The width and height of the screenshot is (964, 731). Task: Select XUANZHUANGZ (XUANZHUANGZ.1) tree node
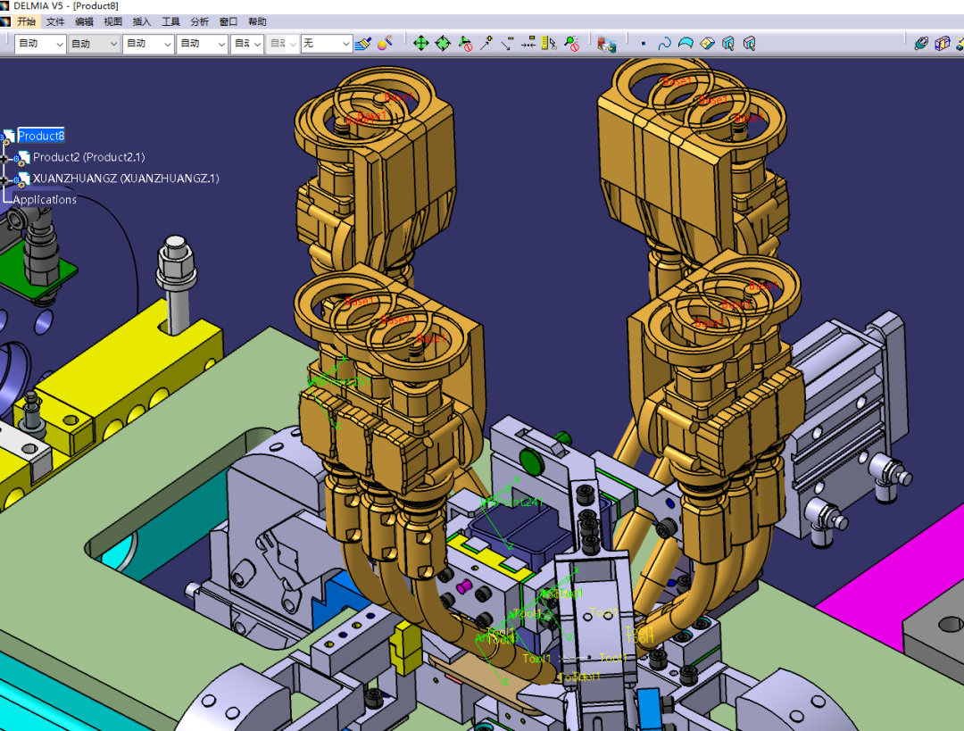(x=126, y=179)
